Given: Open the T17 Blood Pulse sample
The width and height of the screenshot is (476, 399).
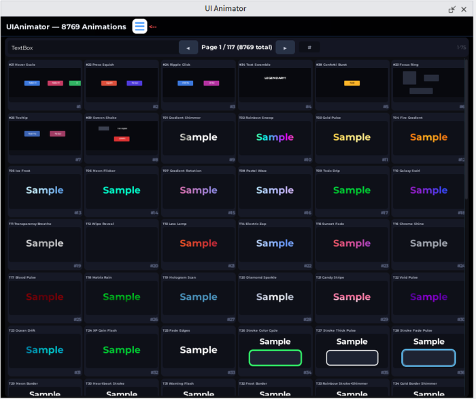Looking at the screenshot, I should click(x=45, y=297).
